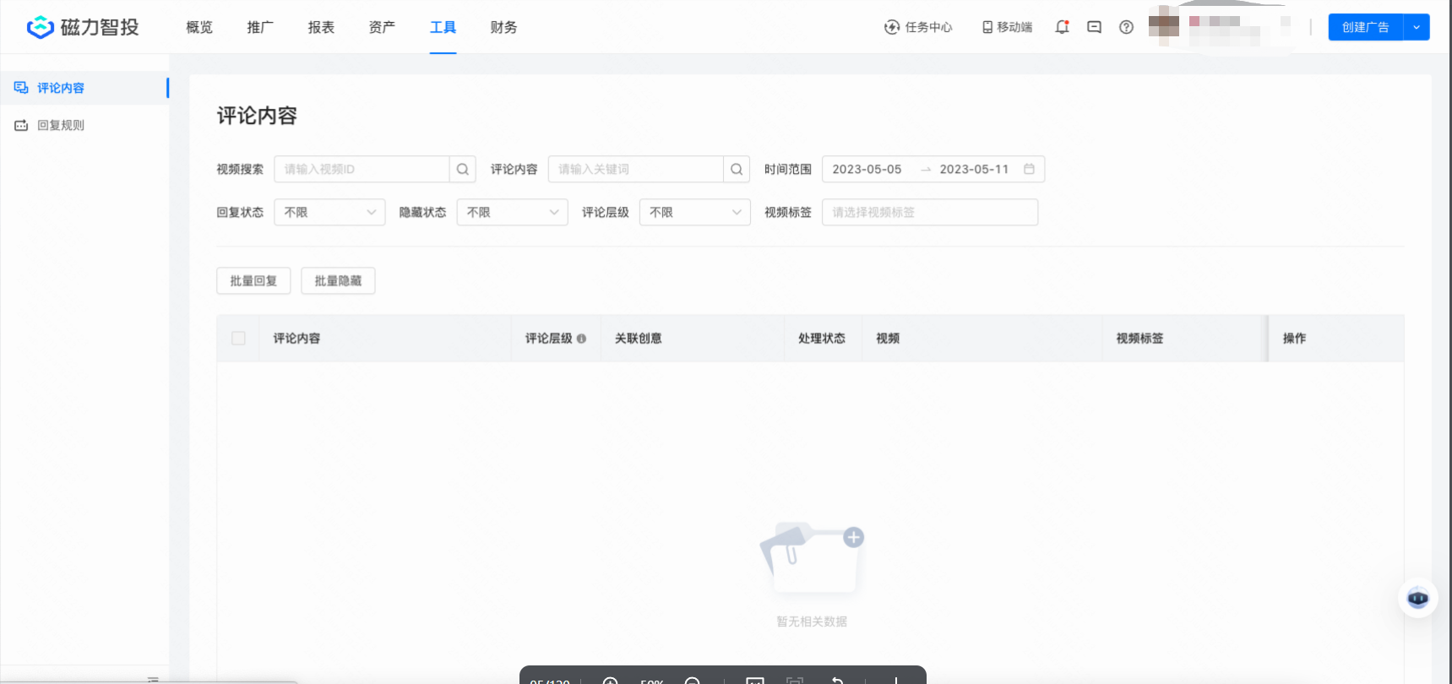Open the 财务 tab
Image resolution: width=1452 pixels, height=684 pixels.
tap(503, 27)
